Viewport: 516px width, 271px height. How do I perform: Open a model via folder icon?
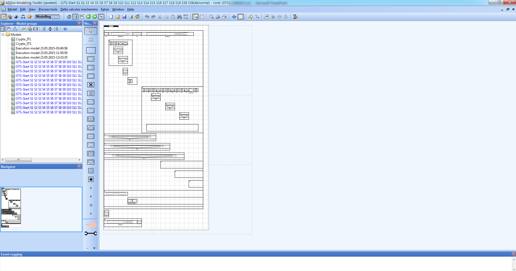[x=118, y=17]
